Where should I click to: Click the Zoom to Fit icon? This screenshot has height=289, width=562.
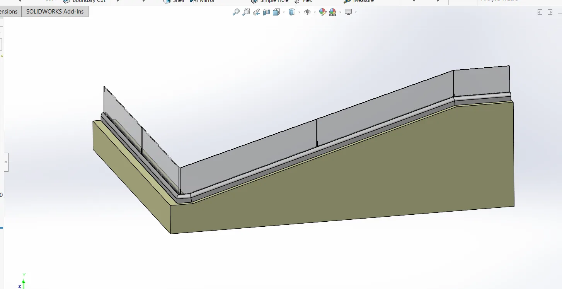236,12
